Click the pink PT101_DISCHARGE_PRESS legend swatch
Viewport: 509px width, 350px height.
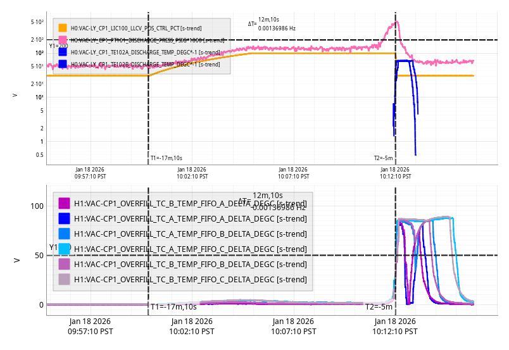tap(63, 40)
